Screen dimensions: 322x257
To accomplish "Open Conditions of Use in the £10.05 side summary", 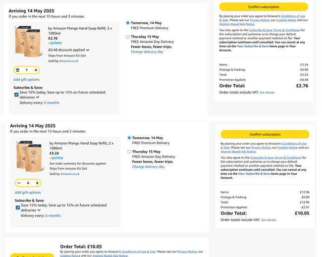I will [294, 144].
